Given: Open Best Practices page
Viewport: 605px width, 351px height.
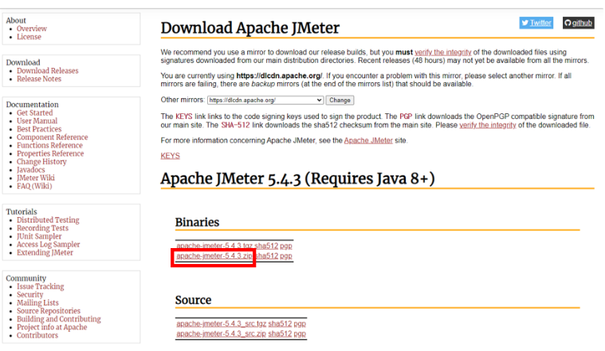Looking at the screenshot, I should tap(39, 129).
